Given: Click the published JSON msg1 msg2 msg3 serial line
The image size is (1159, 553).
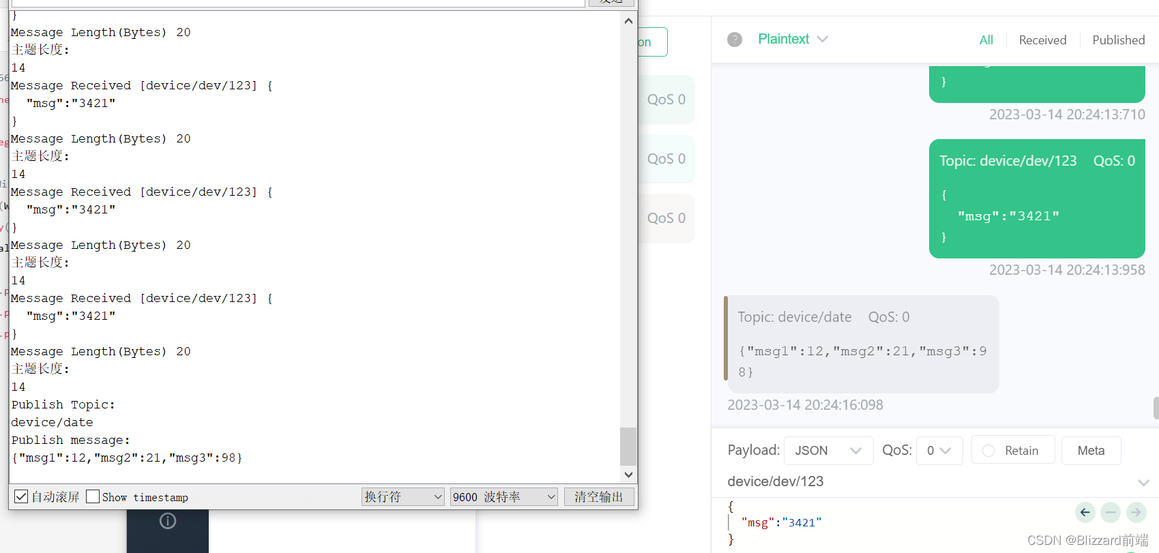Looking at the screenshot, I should (x=127, y=458).
